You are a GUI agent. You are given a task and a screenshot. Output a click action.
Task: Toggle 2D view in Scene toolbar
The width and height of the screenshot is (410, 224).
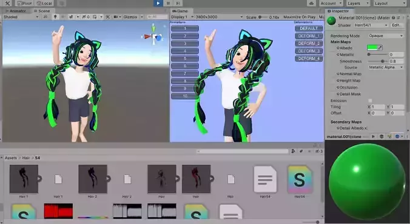tap(45, 17)
